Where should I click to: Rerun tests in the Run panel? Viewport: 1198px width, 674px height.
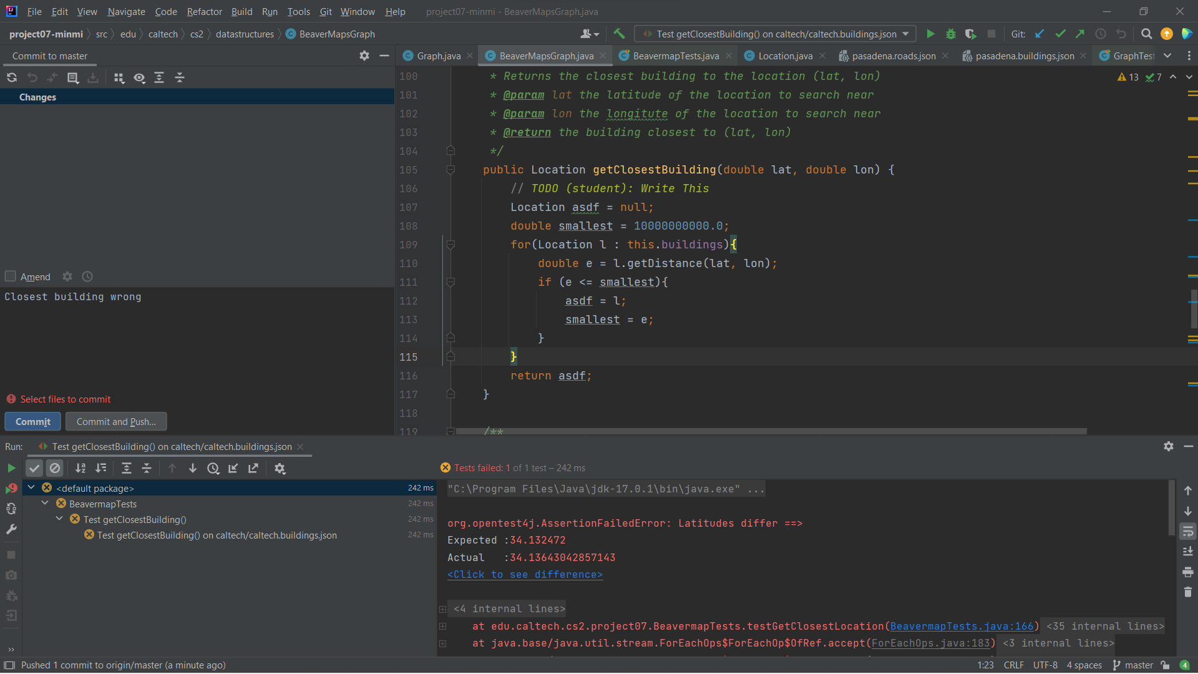[11, 468]
